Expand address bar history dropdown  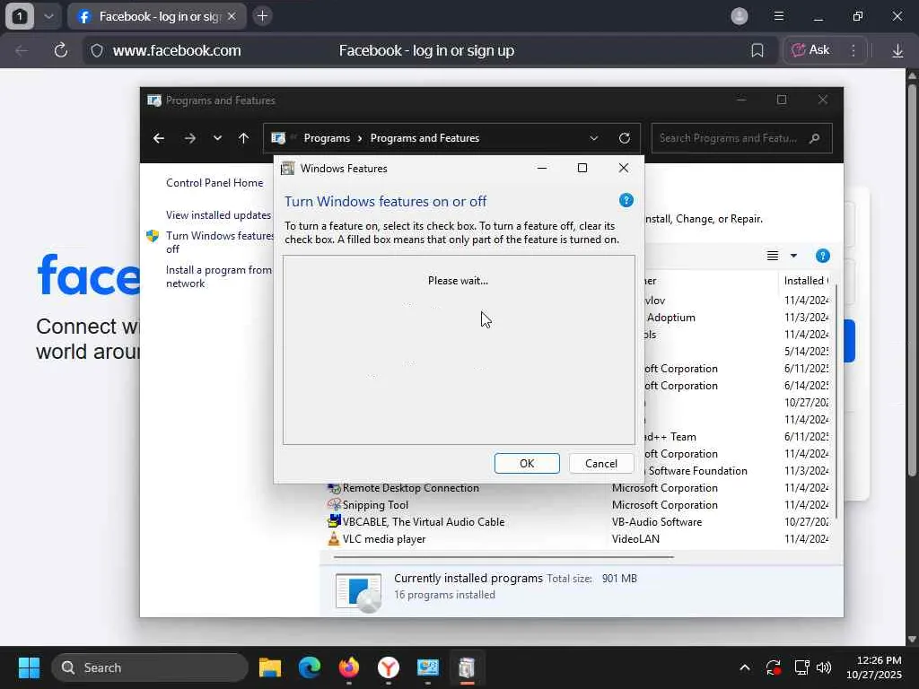tap(594, 138)
